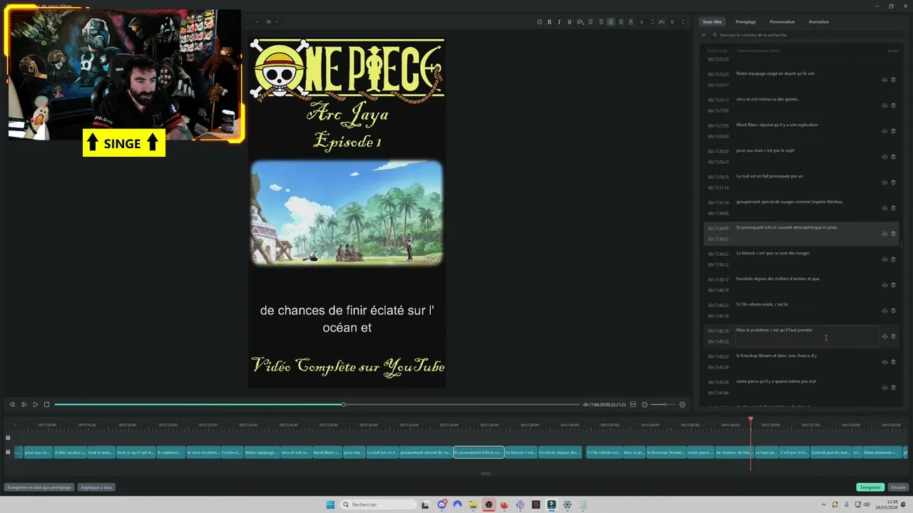
Task: Split subtitle 'pour eux mais c'est pas le sujet'
Action: (884, 157)
